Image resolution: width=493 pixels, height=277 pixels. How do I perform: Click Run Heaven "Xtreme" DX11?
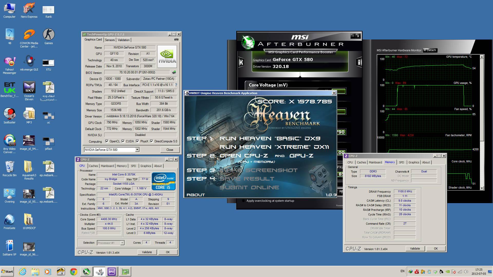coord(274,147)
